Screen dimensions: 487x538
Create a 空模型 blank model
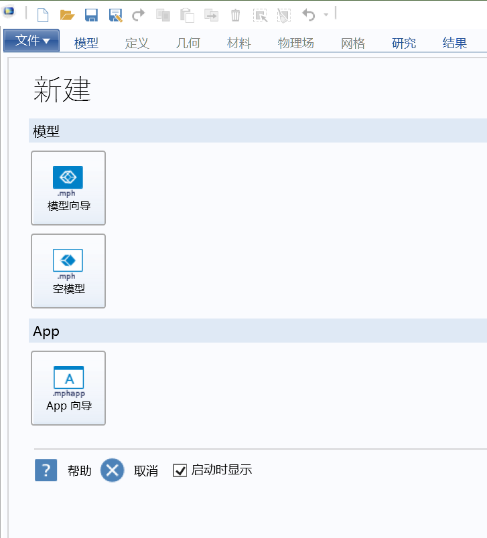[68, 271]
